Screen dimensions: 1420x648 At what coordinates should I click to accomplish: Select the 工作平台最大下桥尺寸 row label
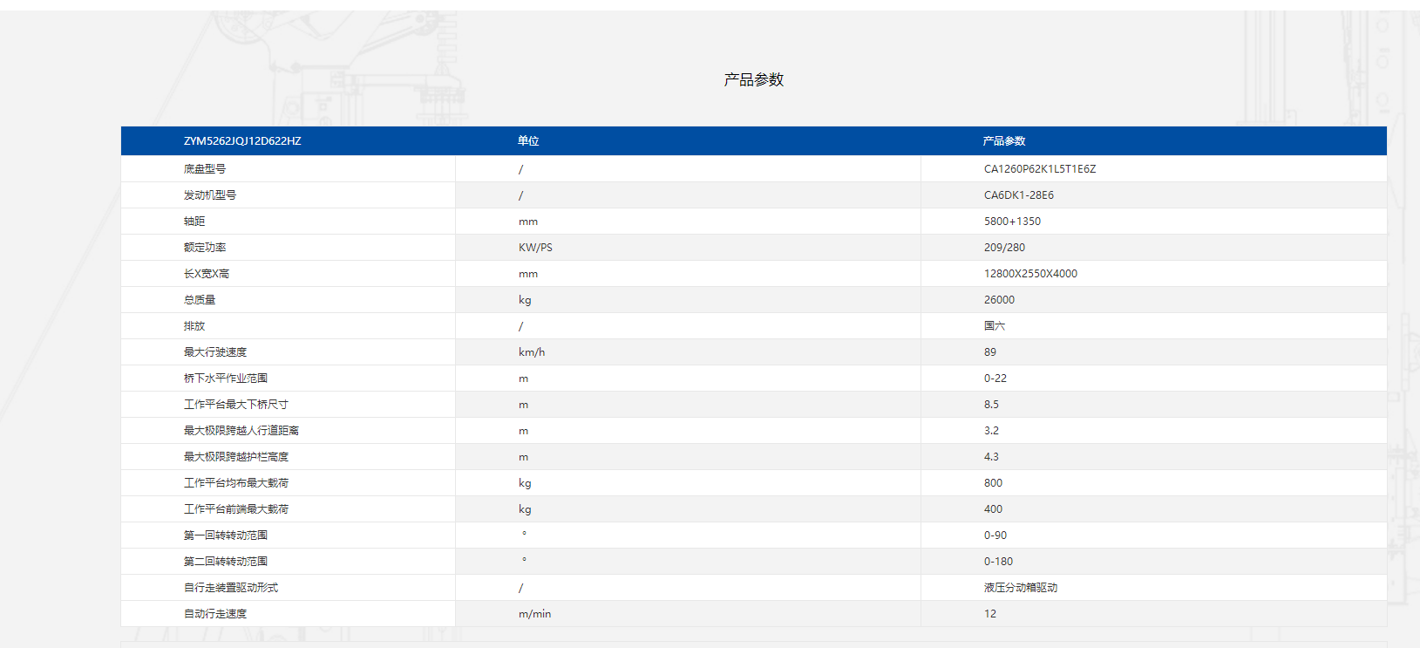[236, 405]
